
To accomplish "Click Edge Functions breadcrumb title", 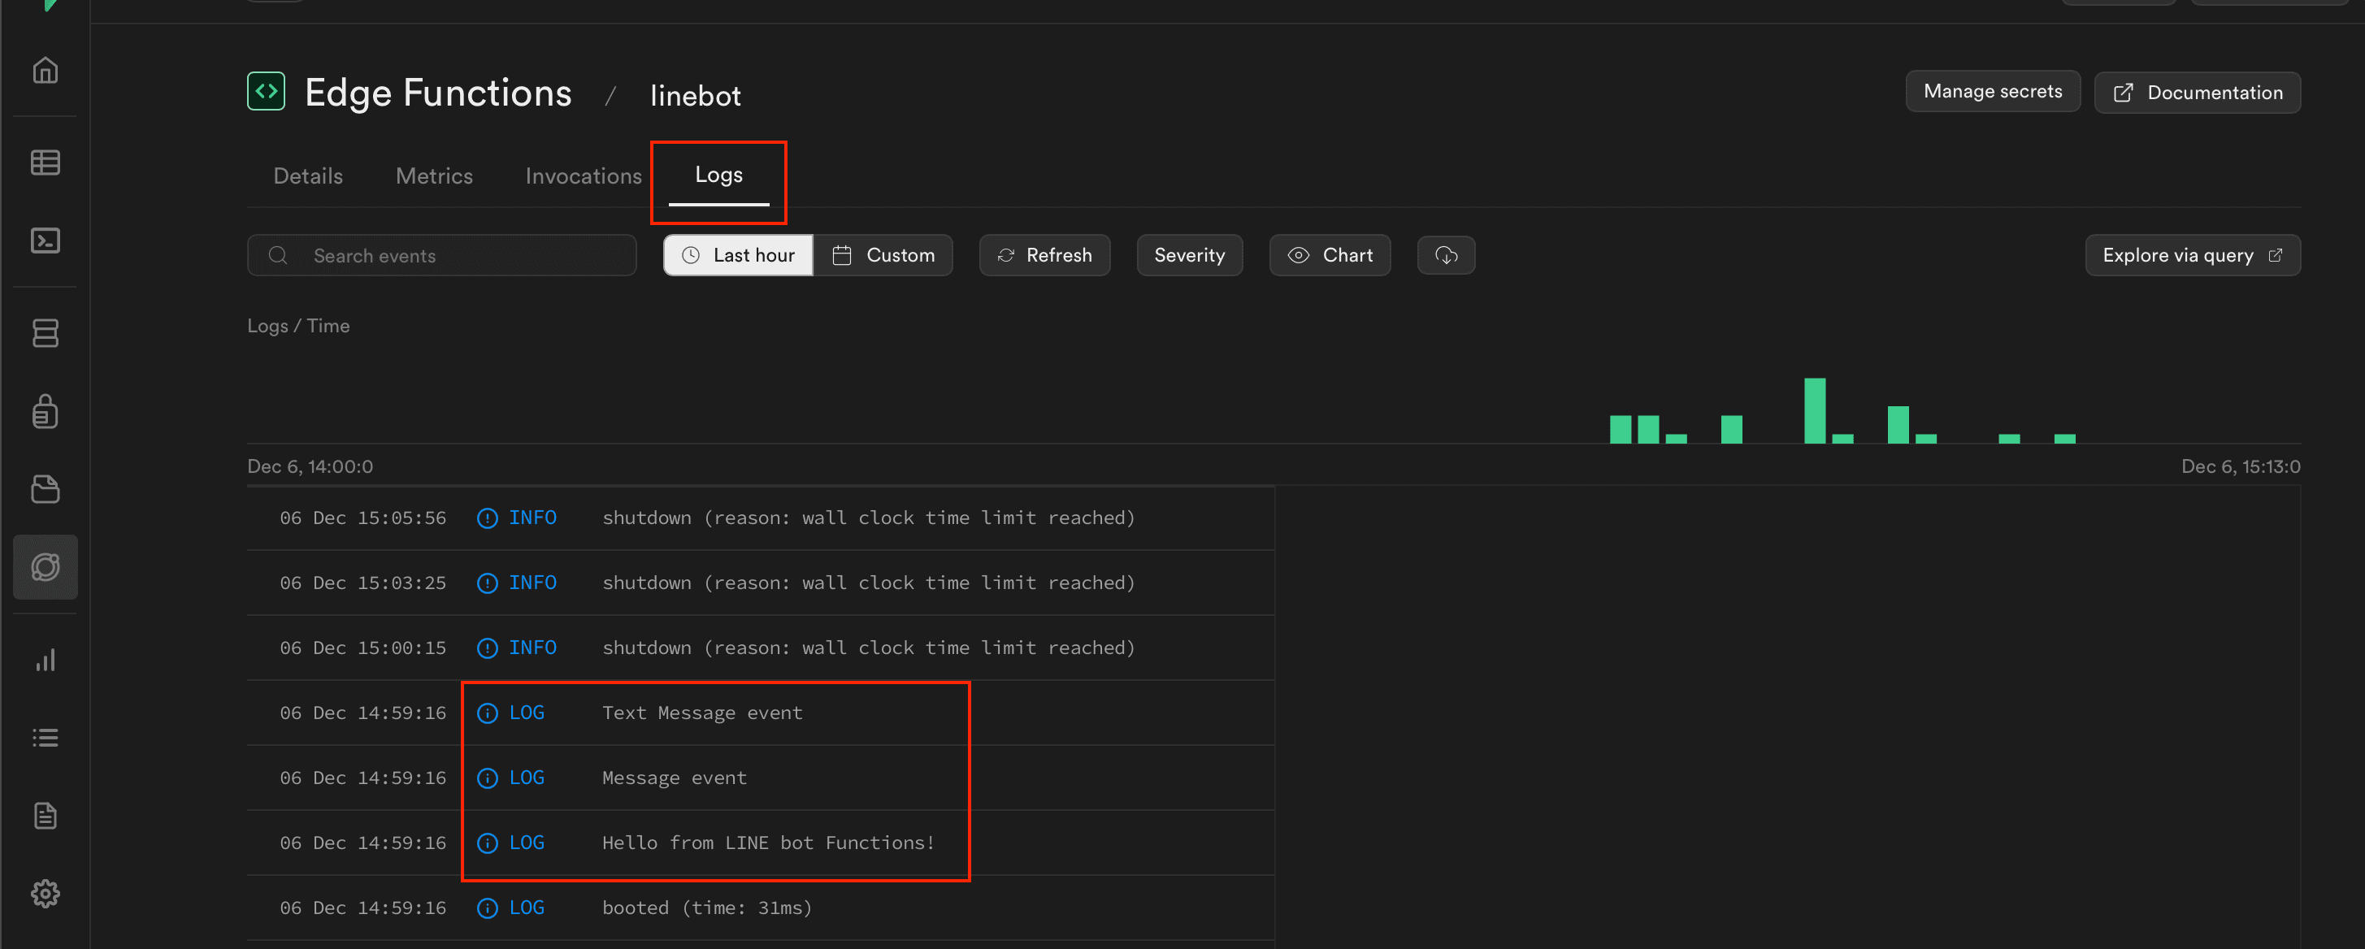I will pos(438,93).
